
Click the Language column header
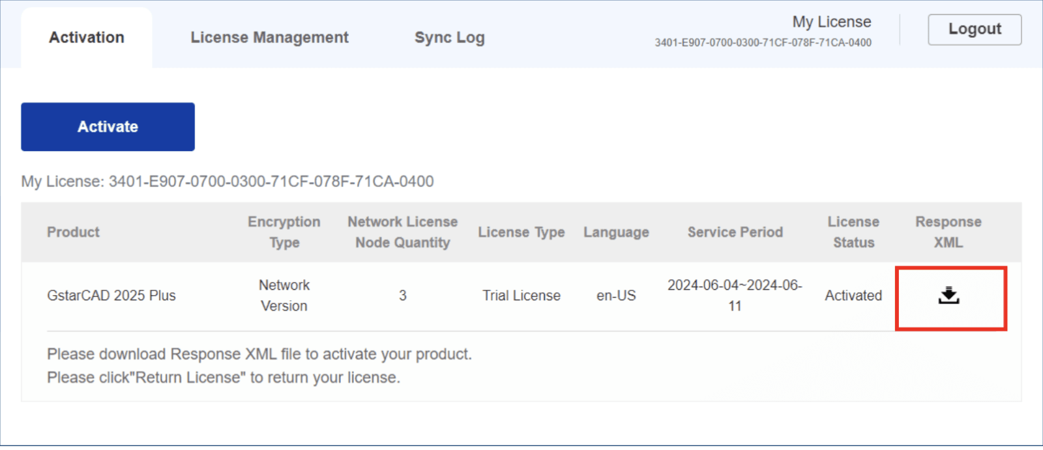tap(616, 232)
